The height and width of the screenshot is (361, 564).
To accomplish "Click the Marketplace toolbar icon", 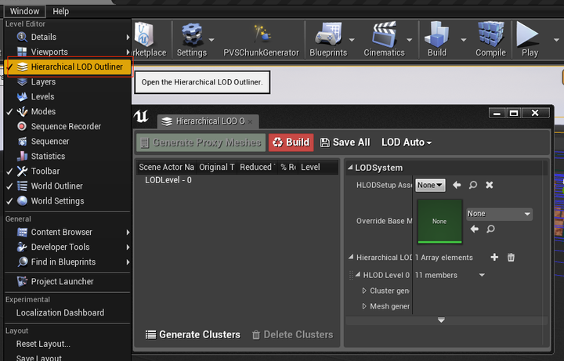I will click(144, 34).
